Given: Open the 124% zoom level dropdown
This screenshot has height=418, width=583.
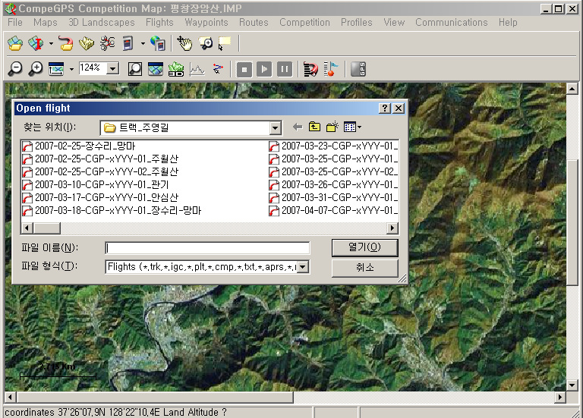Looking at the screenshot, I should point(112,68).
